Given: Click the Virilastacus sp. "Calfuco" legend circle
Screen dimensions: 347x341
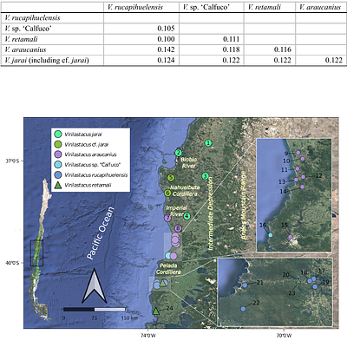Looking at the screenshot, I should [58, 165].
